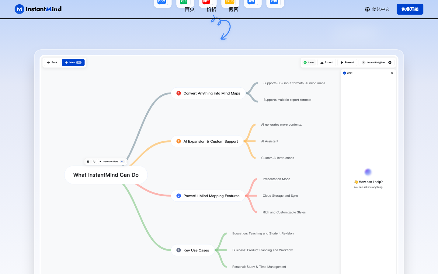Viewport: 438px width, 274px height.
Task: Click the gray number 4 badge
Action: pyautogui.click(x=179, y=250)
